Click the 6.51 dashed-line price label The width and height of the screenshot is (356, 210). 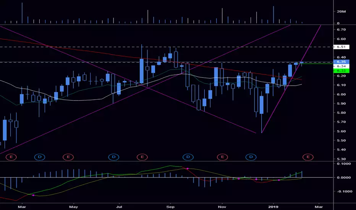coord(341,47)
